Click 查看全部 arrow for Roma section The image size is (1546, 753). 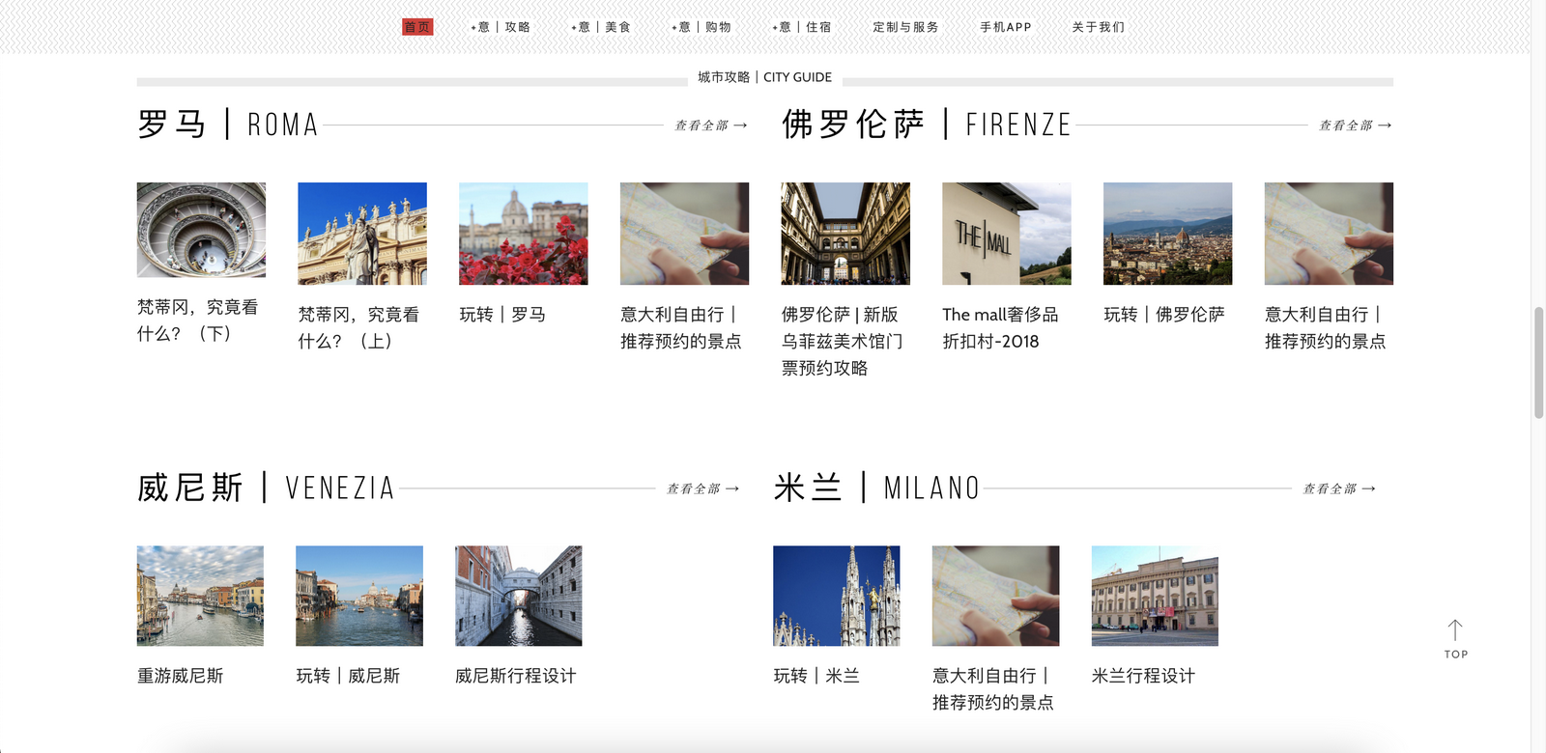click(711, 125)
